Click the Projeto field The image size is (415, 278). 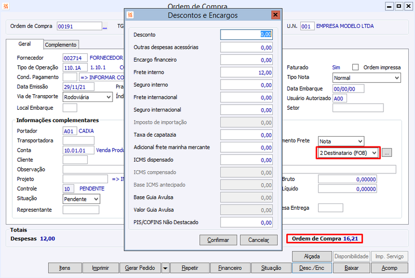pyautogui.click(x=85, y=179)
